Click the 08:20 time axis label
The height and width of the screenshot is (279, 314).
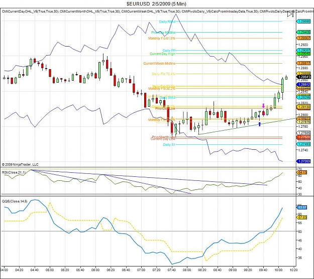(202, 270)
